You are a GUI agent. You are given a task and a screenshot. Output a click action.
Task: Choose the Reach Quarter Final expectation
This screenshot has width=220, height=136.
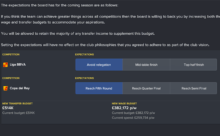coord(146,88)
